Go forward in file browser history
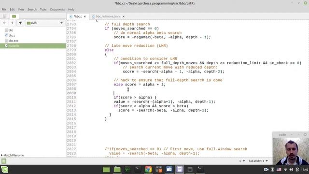 (12, 23)
